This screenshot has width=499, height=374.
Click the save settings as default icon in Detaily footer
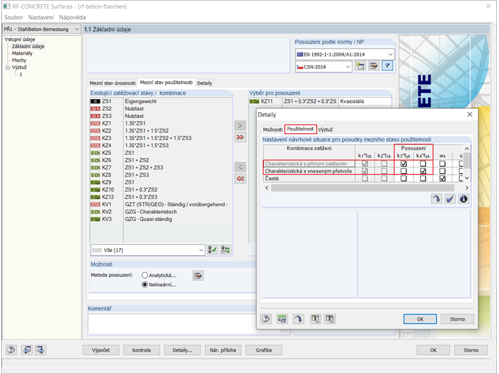(330, 319)
